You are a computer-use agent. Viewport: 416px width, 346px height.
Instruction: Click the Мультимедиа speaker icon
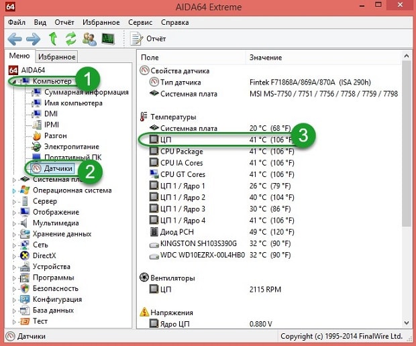[24, 223]
